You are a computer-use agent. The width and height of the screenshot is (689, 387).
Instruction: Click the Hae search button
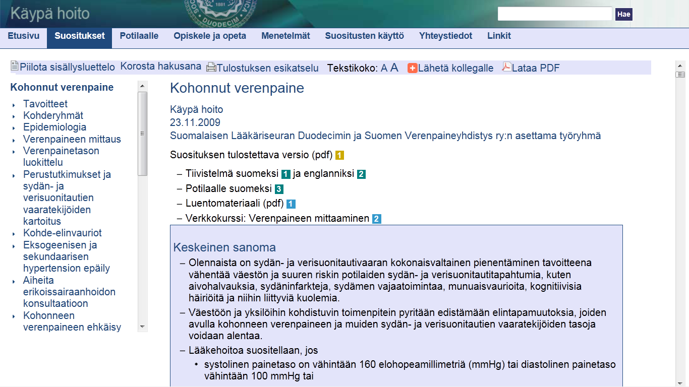pyautogui.click(x=624, y=14)
